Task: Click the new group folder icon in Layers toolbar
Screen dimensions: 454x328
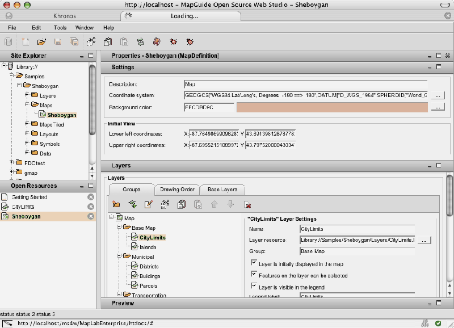Action: [116, 204]
